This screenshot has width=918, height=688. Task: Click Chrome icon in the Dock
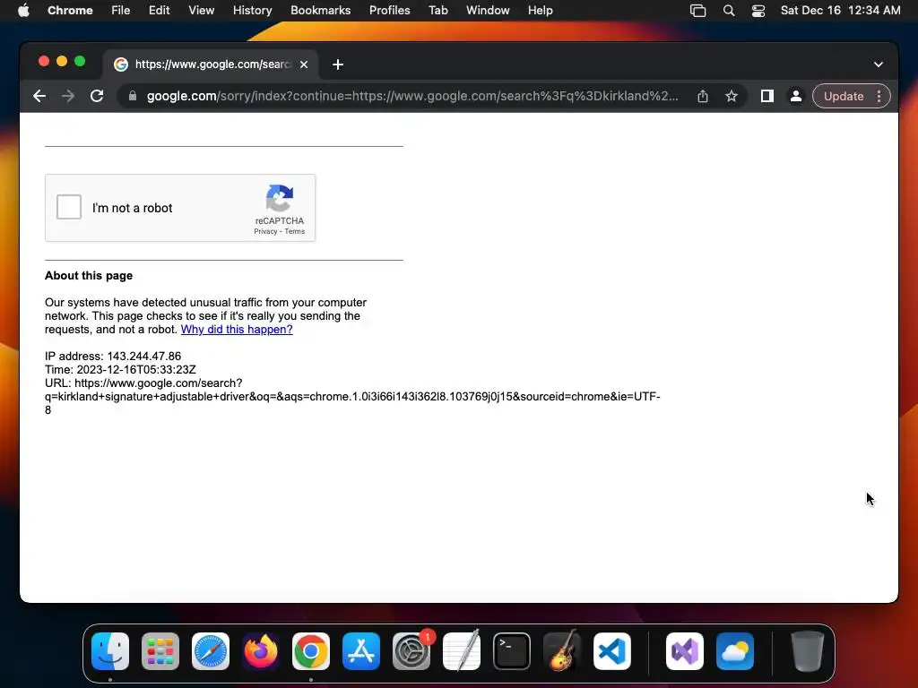coord(311,651)
